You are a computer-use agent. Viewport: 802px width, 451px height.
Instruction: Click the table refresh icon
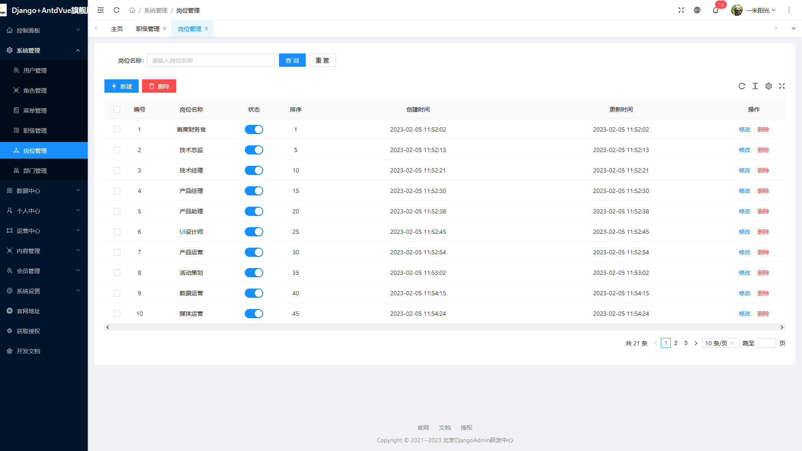[742, 86]
